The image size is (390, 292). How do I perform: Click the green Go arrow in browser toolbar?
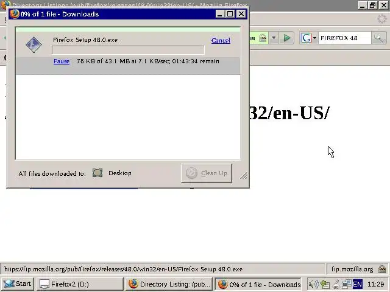pyautogui.click(x=287, y=38)
